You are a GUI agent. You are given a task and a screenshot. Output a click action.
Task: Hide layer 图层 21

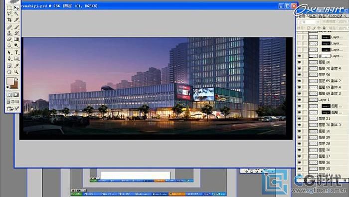(299, 118)
